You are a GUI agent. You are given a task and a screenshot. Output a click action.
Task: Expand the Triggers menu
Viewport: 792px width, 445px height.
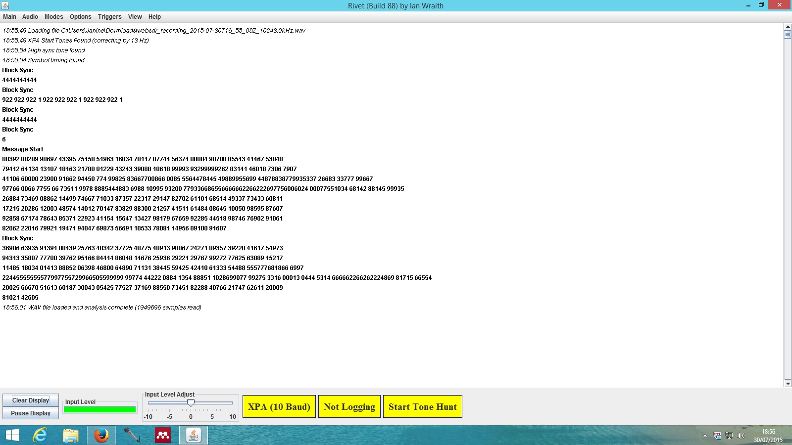(x=109, y=17)
